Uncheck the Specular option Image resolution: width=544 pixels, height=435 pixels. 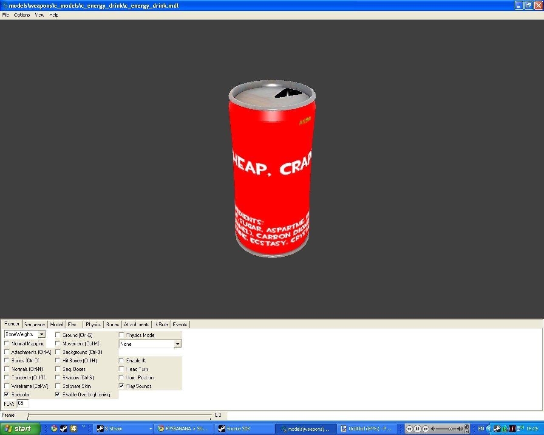coord(7,395)
